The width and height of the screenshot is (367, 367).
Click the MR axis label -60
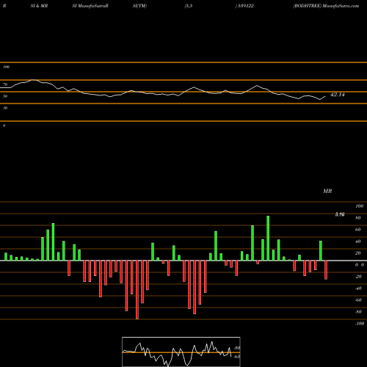(358, 300)
